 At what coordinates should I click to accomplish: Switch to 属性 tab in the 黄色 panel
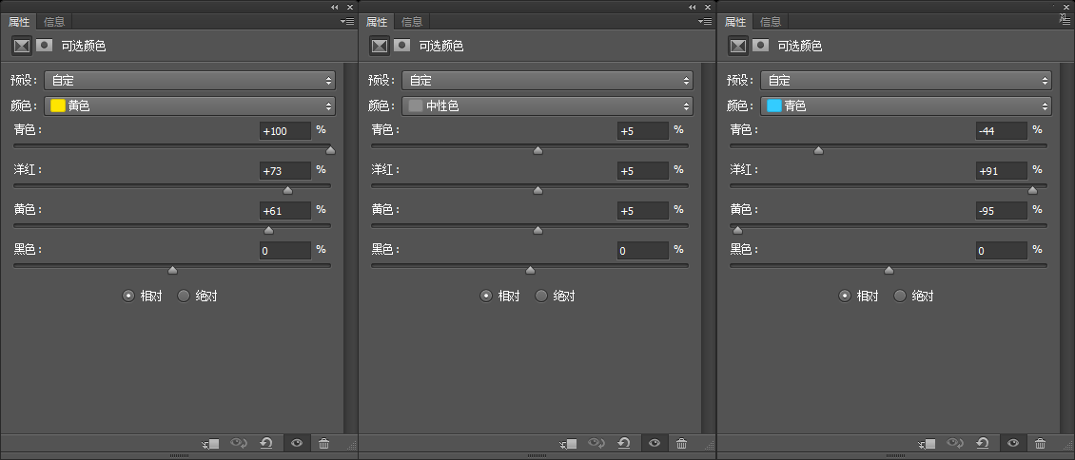point(18,22)
